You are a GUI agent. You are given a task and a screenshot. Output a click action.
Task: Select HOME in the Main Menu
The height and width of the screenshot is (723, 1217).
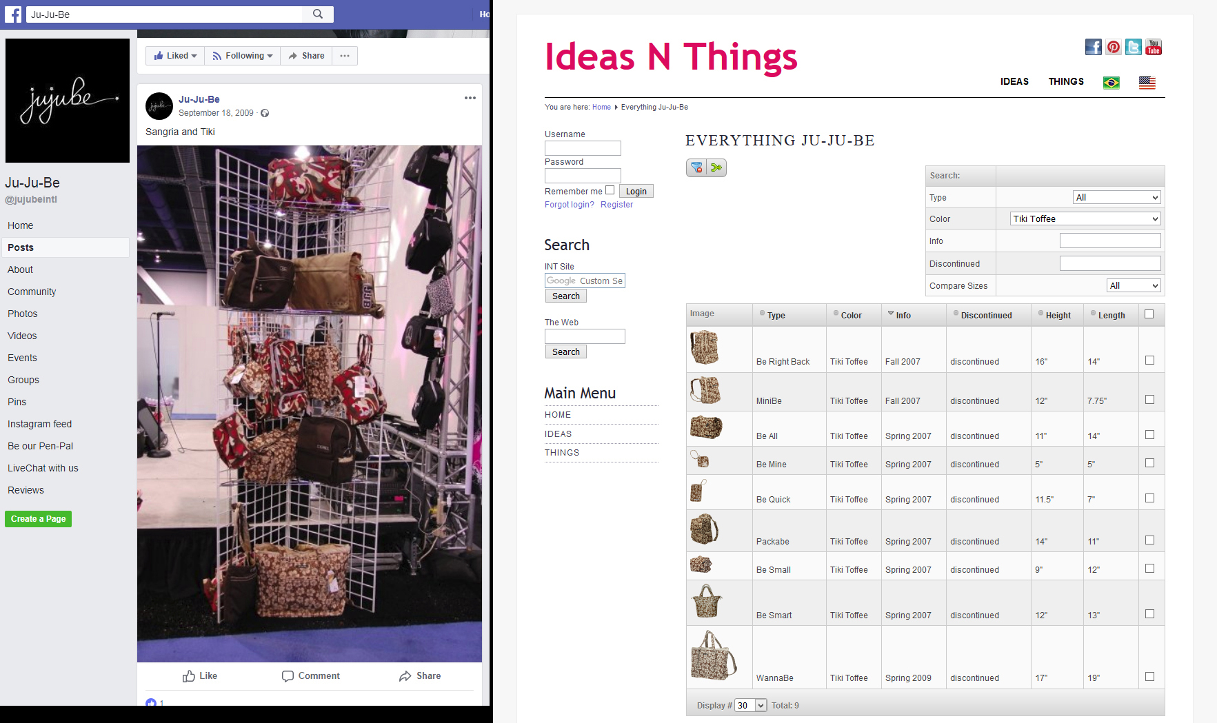pos(557,415)
